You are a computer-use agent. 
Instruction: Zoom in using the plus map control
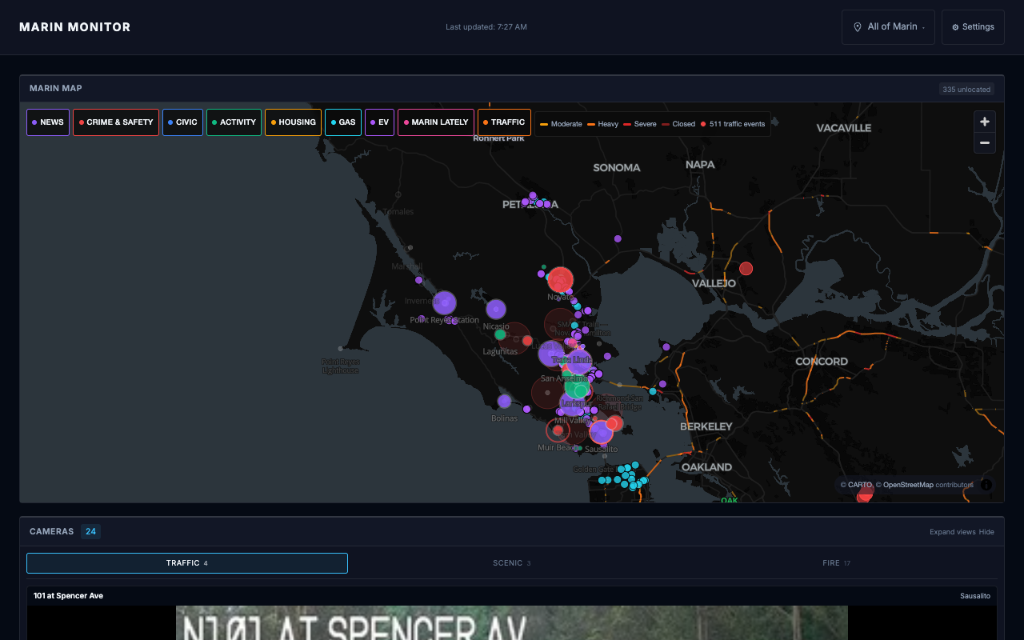[984, 122]
